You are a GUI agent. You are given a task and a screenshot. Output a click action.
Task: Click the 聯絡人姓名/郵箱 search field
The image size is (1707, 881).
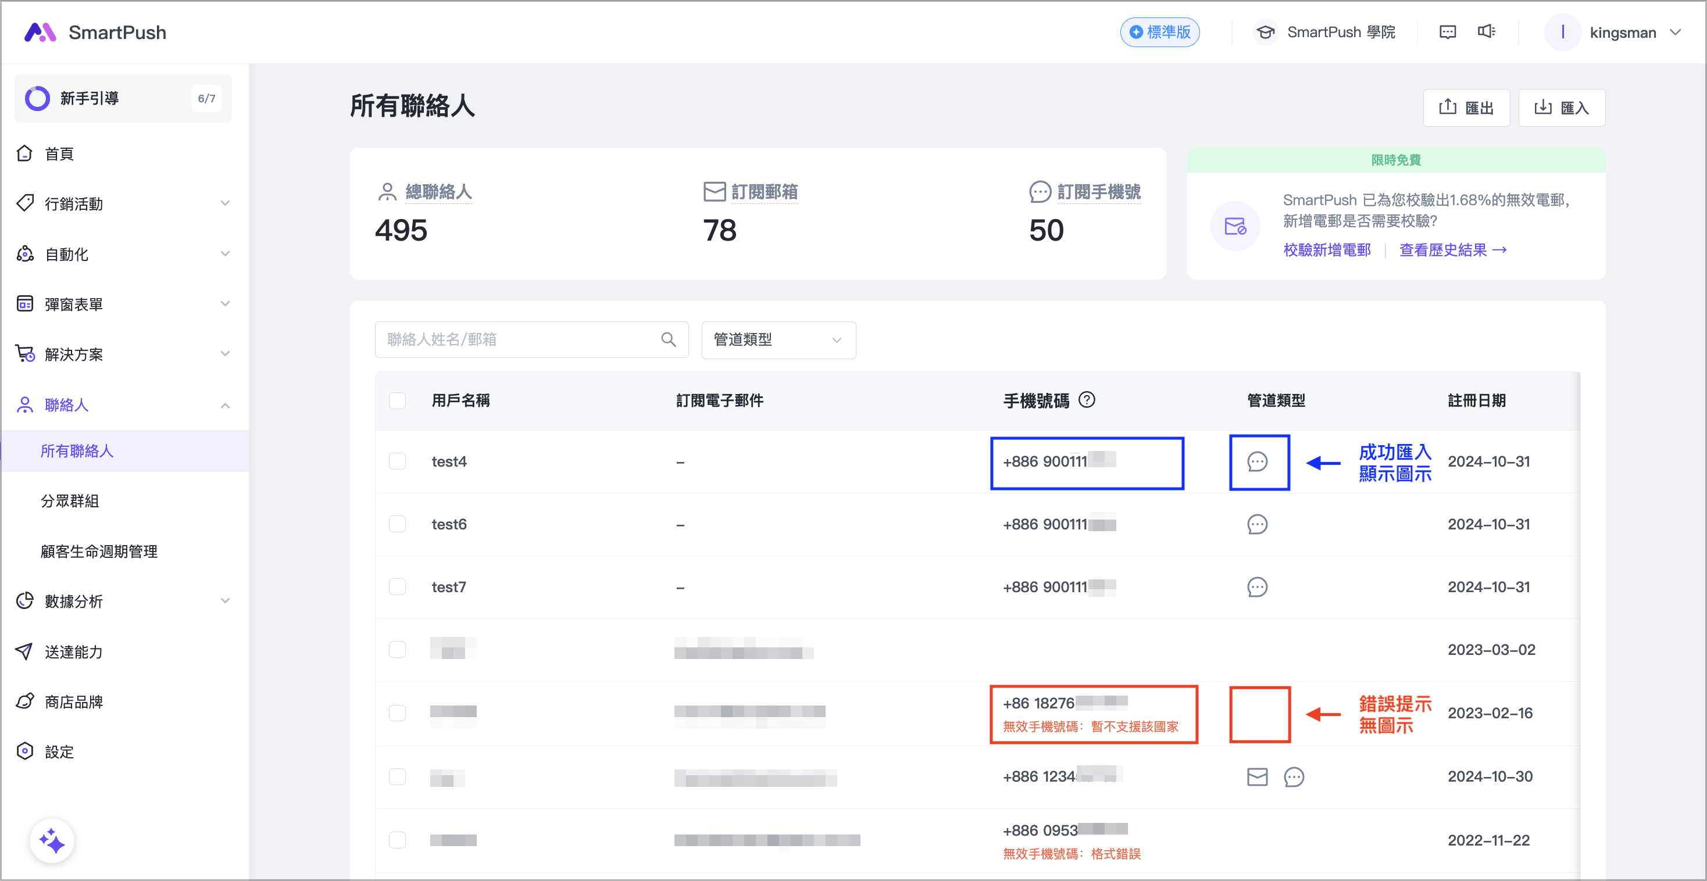(517, 340)
